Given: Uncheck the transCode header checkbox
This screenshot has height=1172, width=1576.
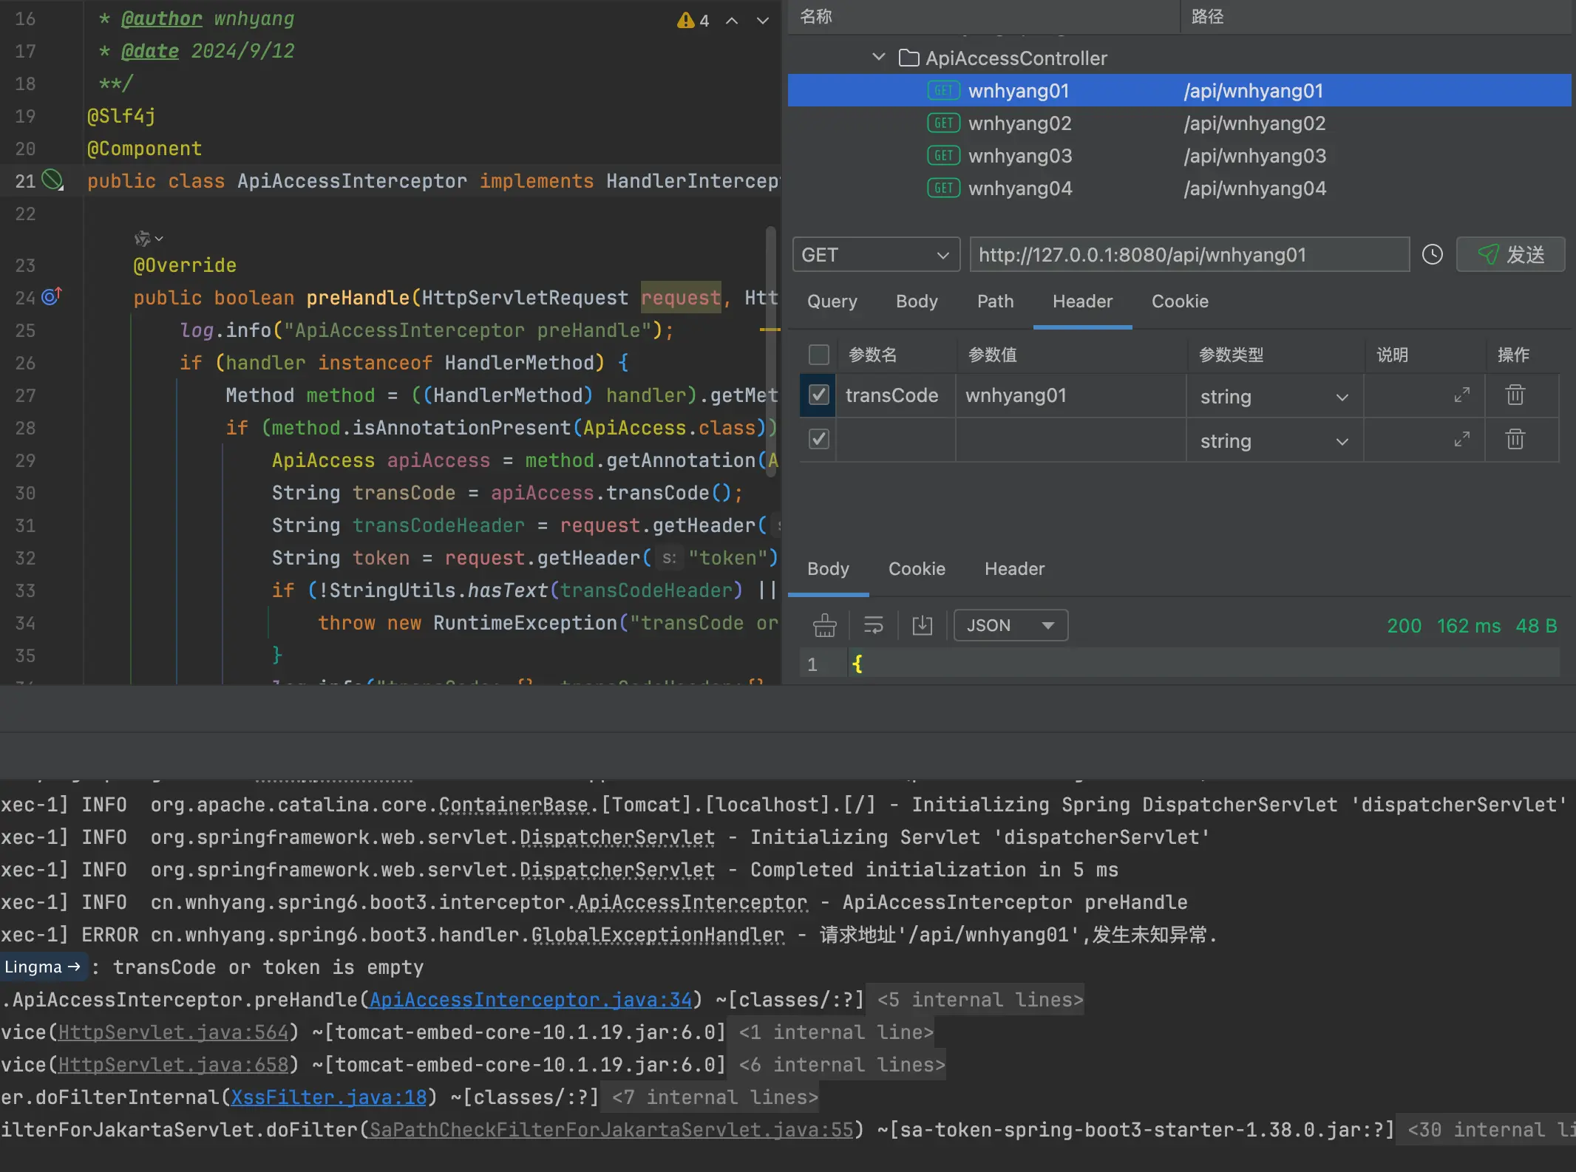Looking at the screenshot, I should (818, 395).
